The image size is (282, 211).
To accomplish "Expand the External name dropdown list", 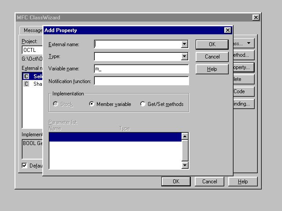I will [185, 44].
